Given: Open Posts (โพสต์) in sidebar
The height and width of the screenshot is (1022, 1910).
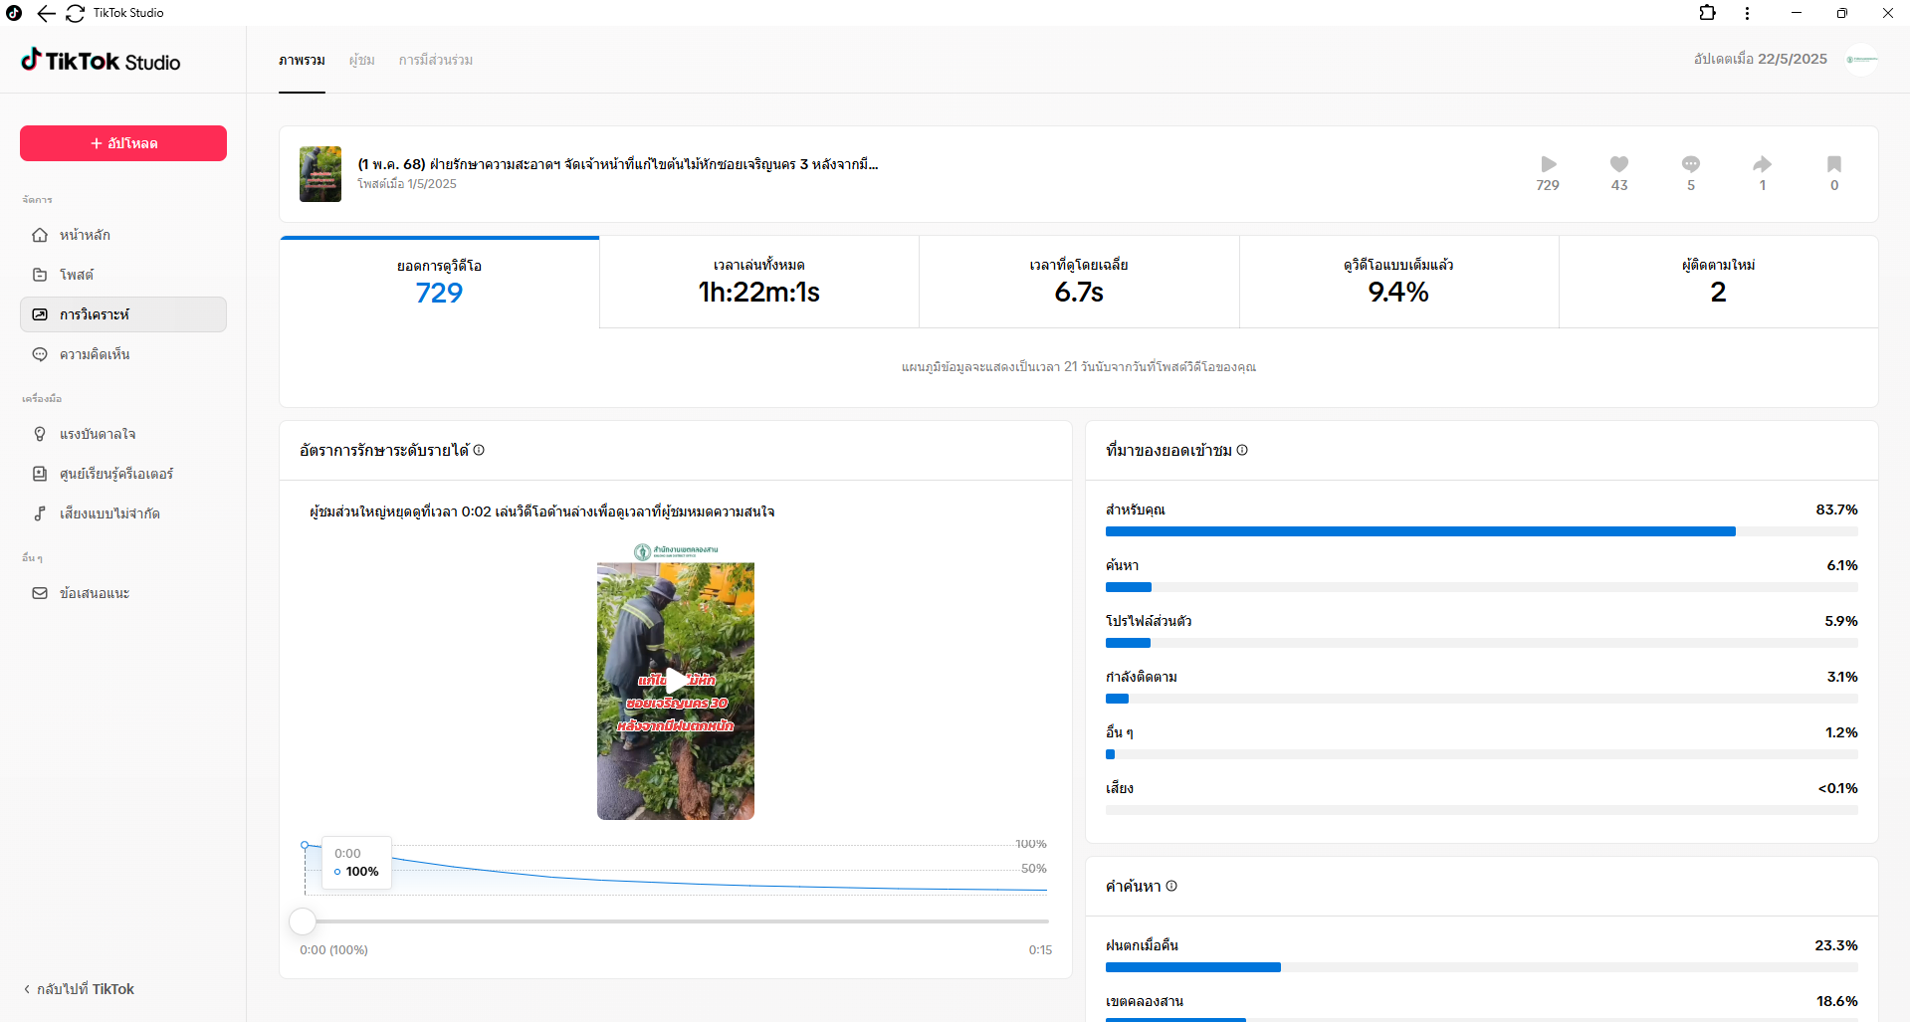Looking at the screenshot, I should point(123,275).
